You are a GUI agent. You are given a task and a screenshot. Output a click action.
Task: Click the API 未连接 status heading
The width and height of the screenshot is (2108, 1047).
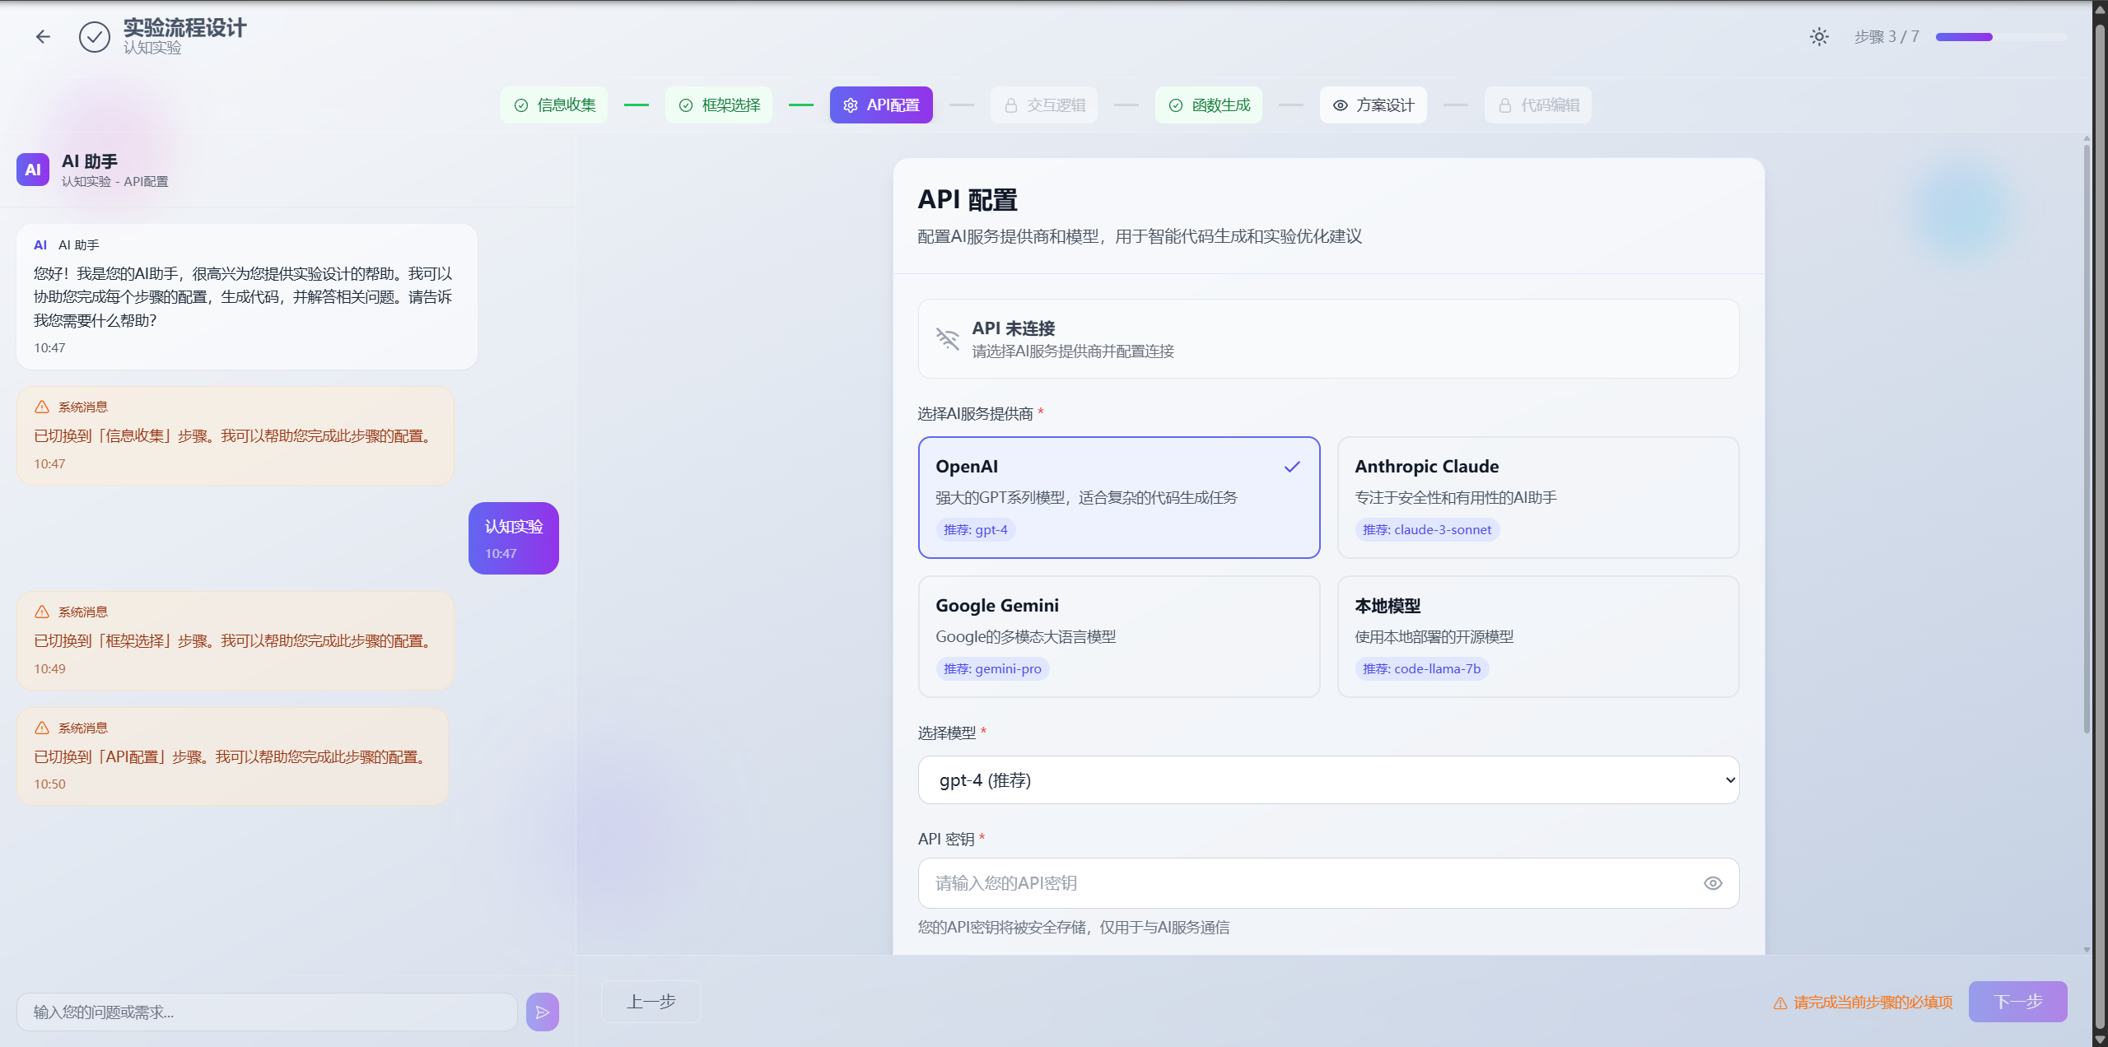coord(1014,328)
